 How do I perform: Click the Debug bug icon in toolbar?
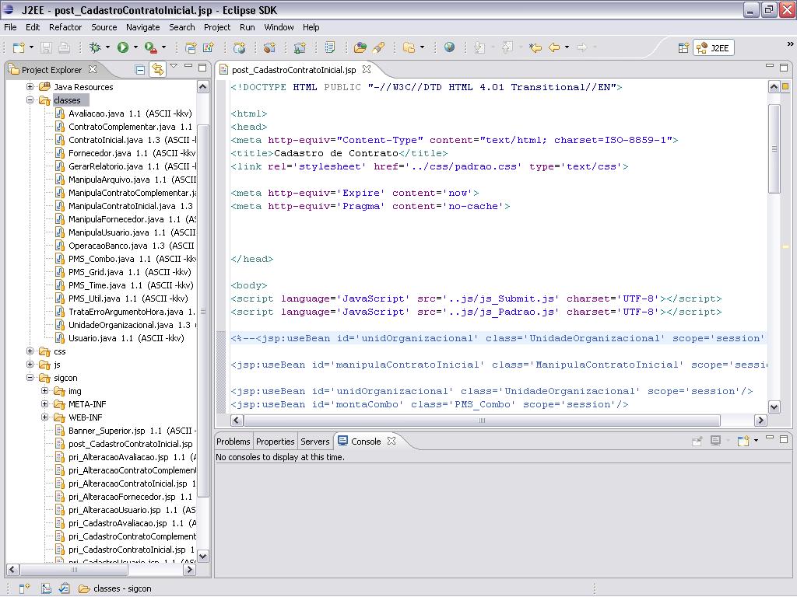(x=95, y=48)
